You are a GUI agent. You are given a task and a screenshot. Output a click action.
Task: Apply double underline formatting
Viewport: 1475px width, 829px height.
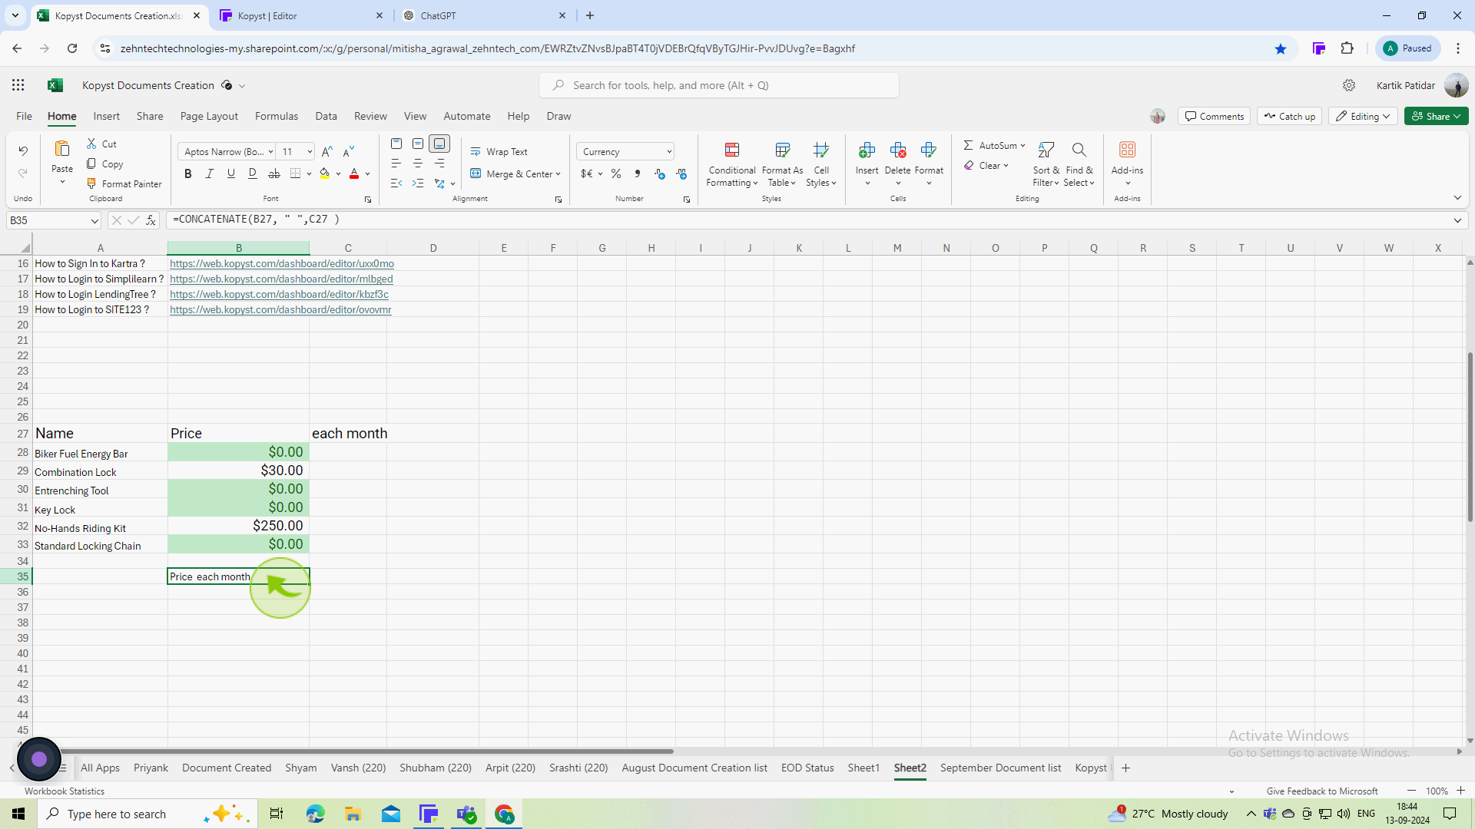pos(253,174)
